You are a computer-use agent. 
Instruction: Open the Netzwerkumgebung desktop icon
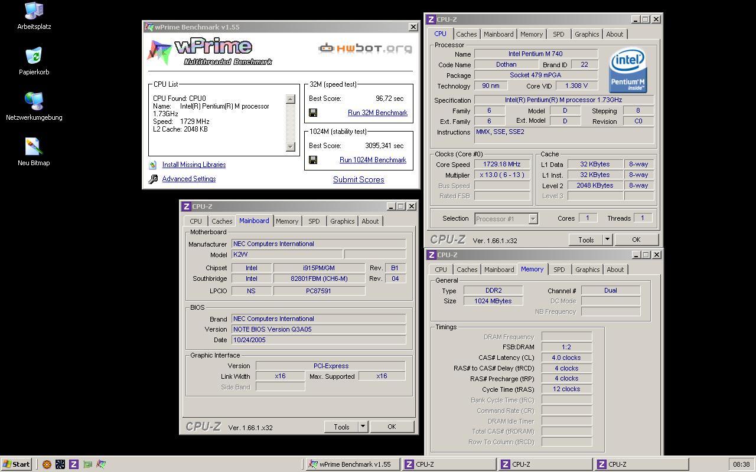[34, 101]
